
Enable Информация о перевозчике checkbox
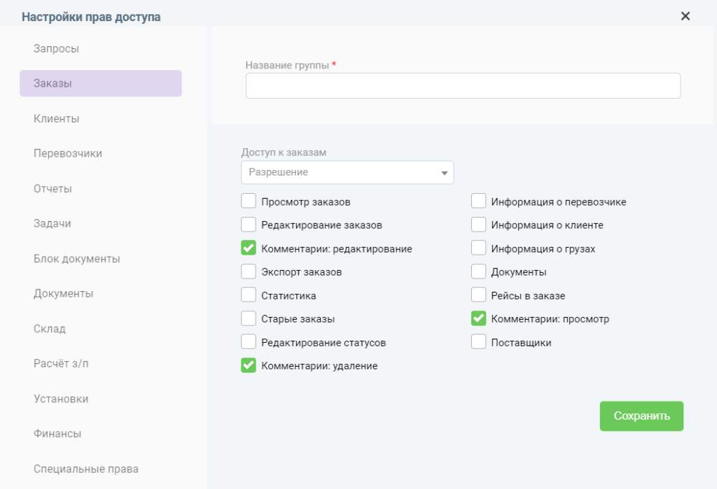(x=478, y=201)
